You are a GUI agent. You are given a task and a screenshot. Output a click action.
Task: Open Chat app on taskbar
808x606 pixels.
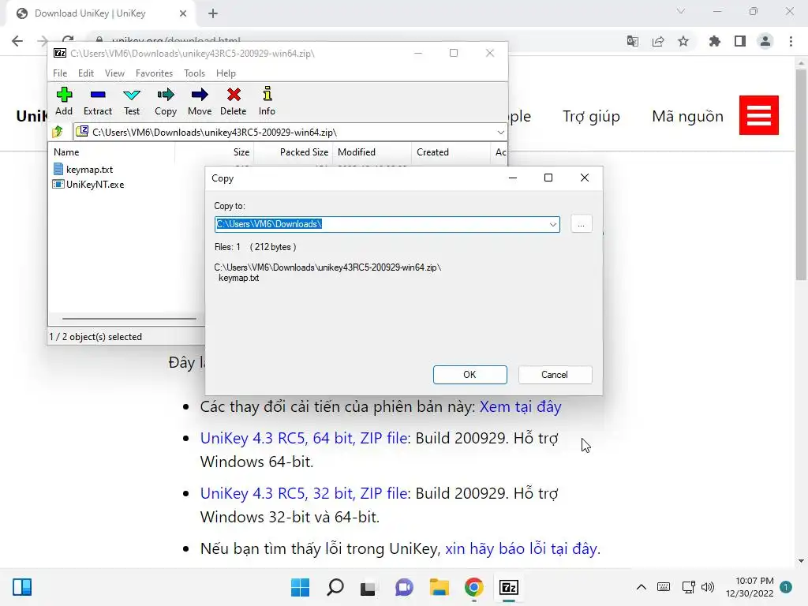pos(404,587)
